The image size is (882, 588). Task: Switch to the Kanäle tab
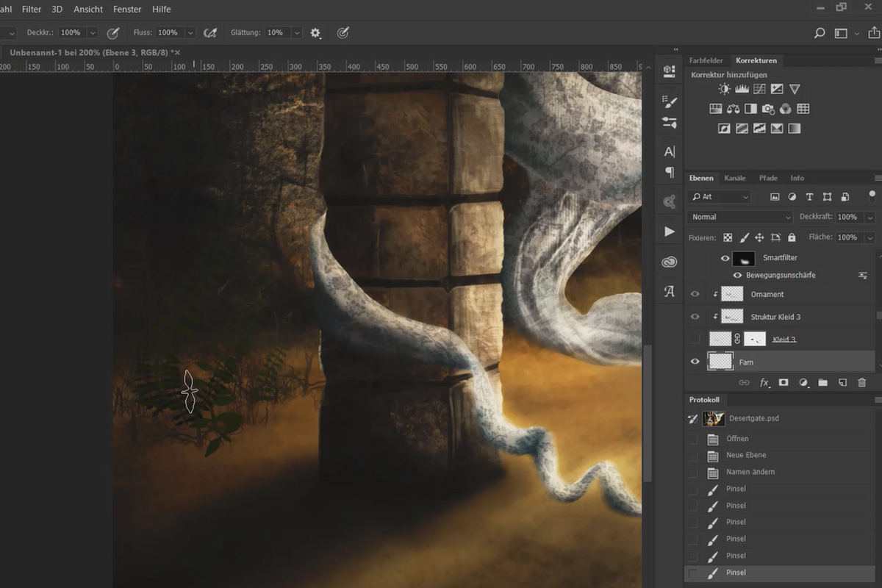735,178
